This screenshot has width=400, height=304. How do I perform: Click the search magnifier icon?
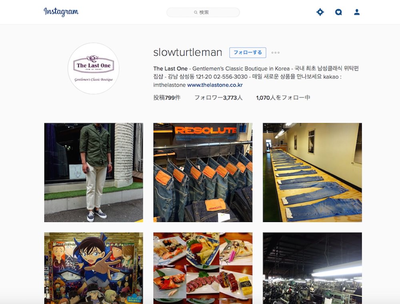tap(196, 12)
